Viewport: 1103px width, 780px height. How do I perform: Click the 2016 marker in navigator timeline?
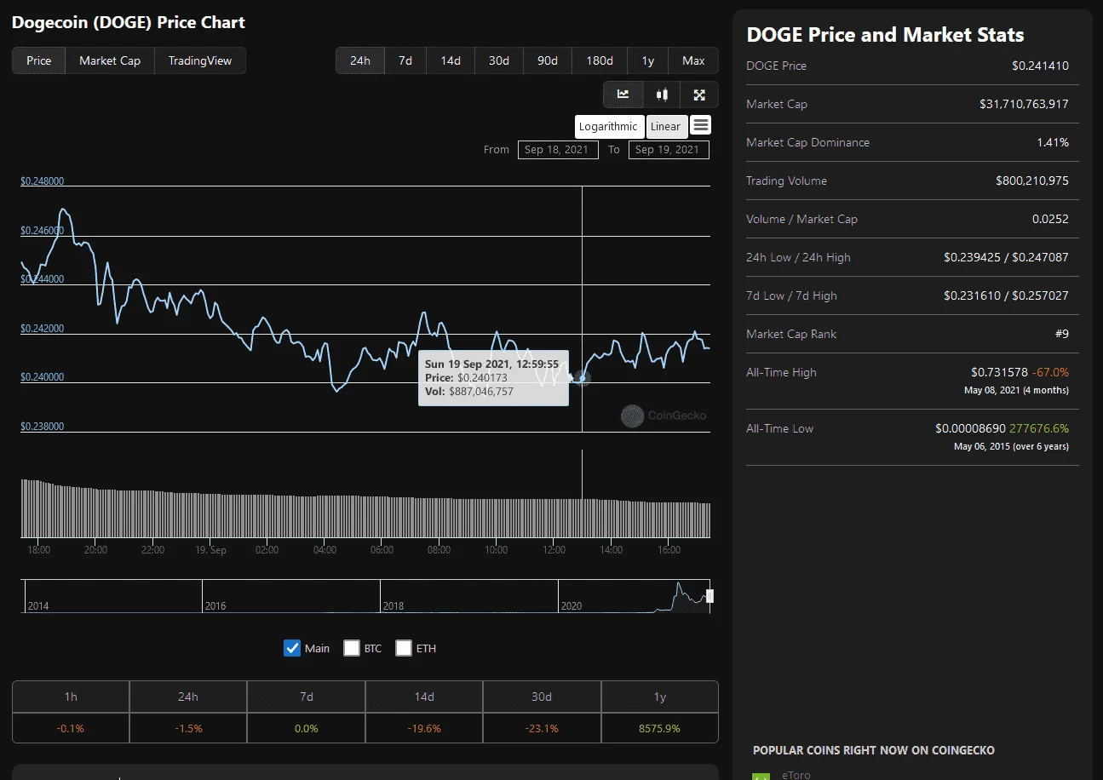coord(215,606)
